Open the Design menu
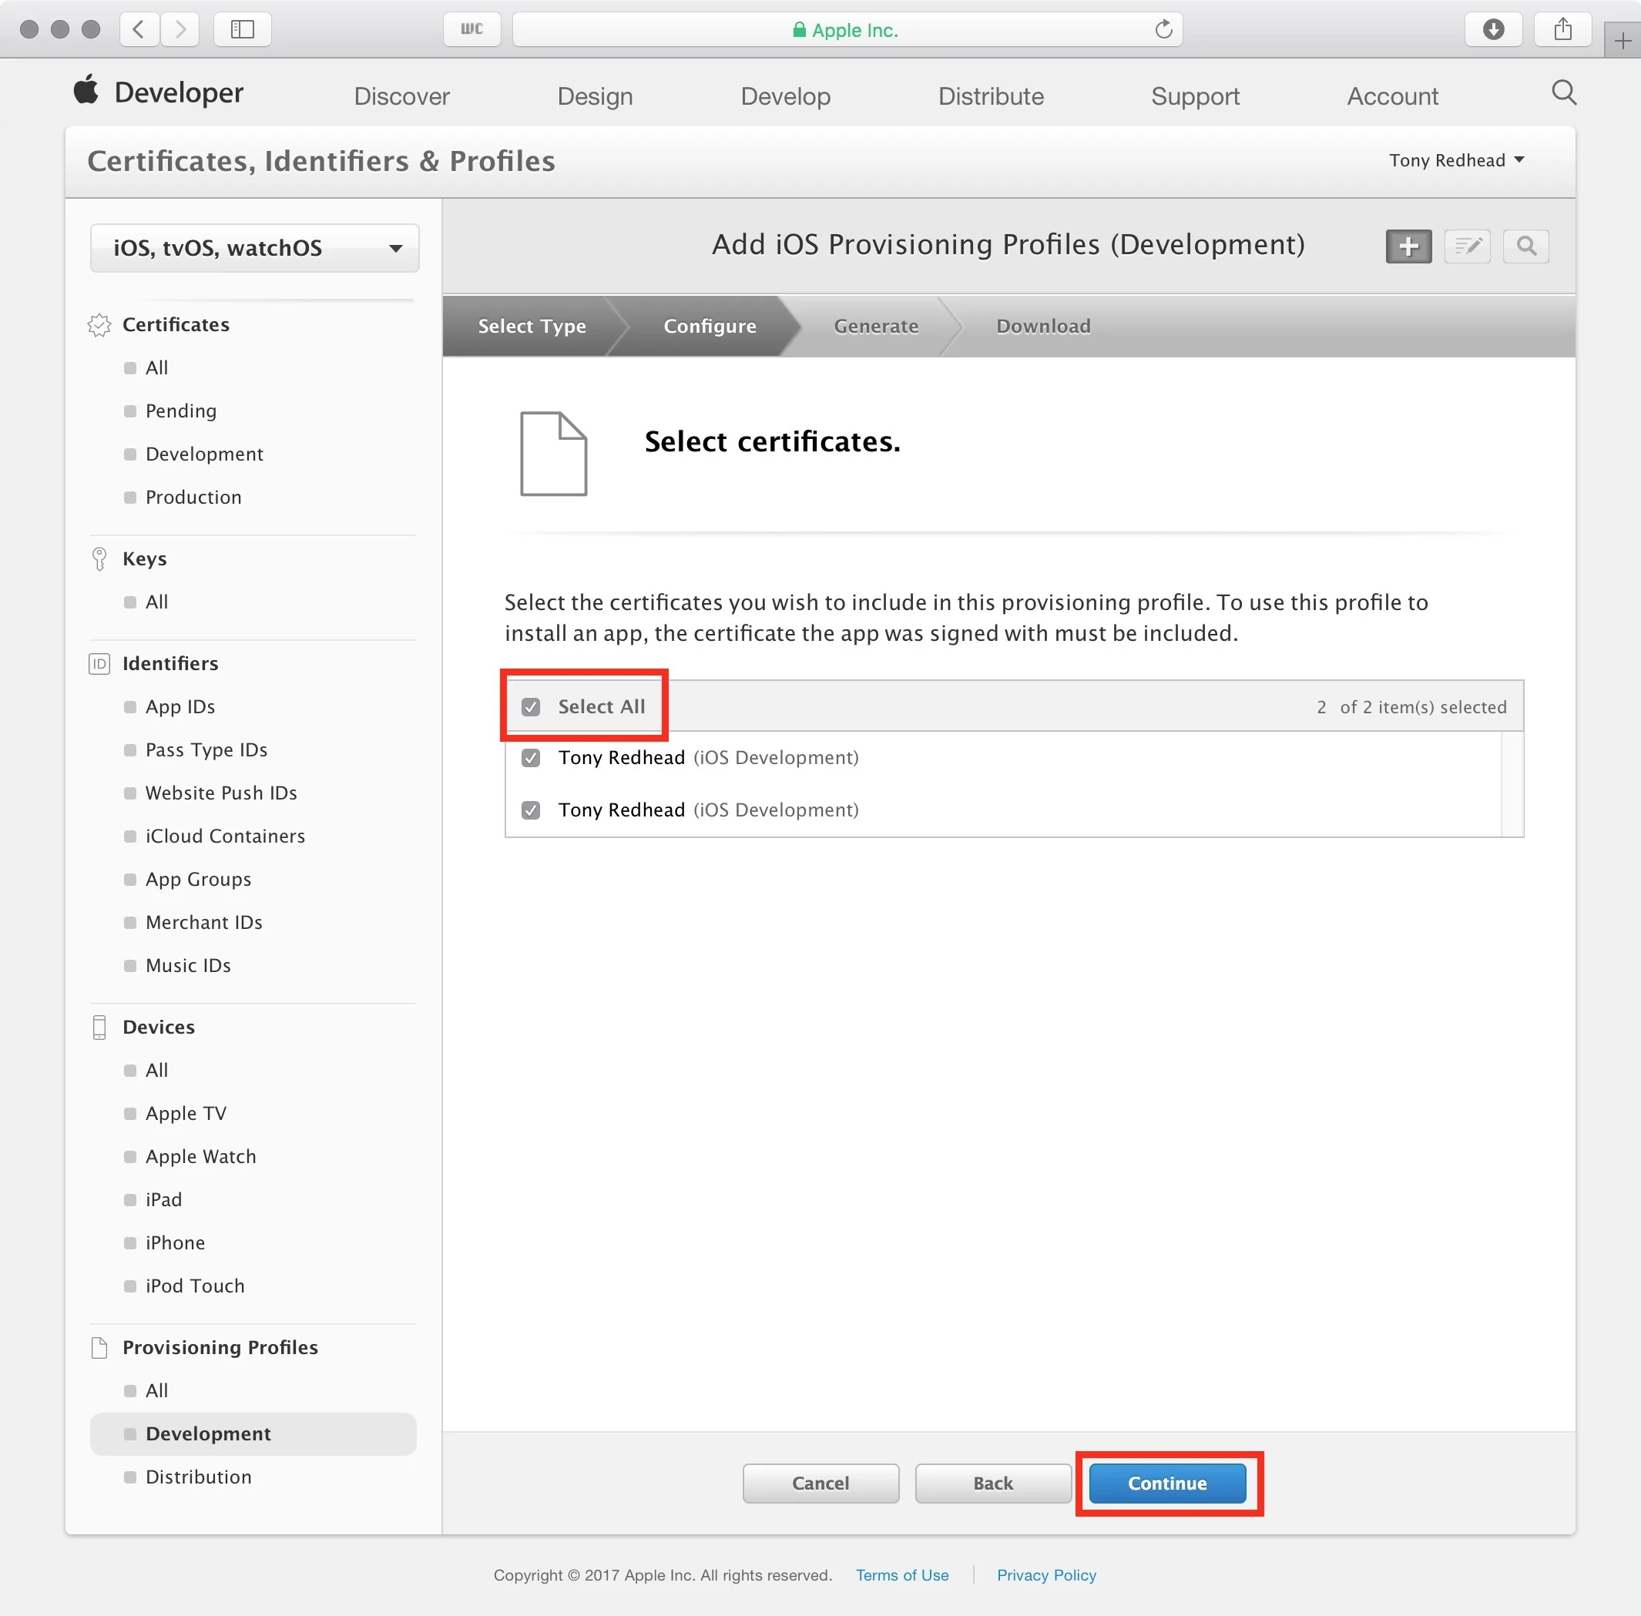This screenshot has width=1641, height=1616. [595, 96]
